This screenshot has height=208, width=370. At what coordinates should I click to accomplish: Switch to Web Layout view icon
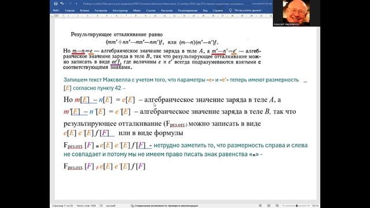tap(277, 206)
